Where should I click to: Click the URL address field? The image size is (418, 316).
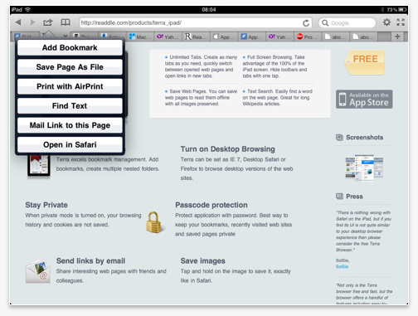coord(196,23)
